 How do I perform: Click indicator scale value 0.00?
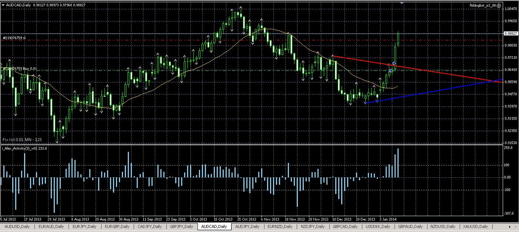[x=508, y=177]
